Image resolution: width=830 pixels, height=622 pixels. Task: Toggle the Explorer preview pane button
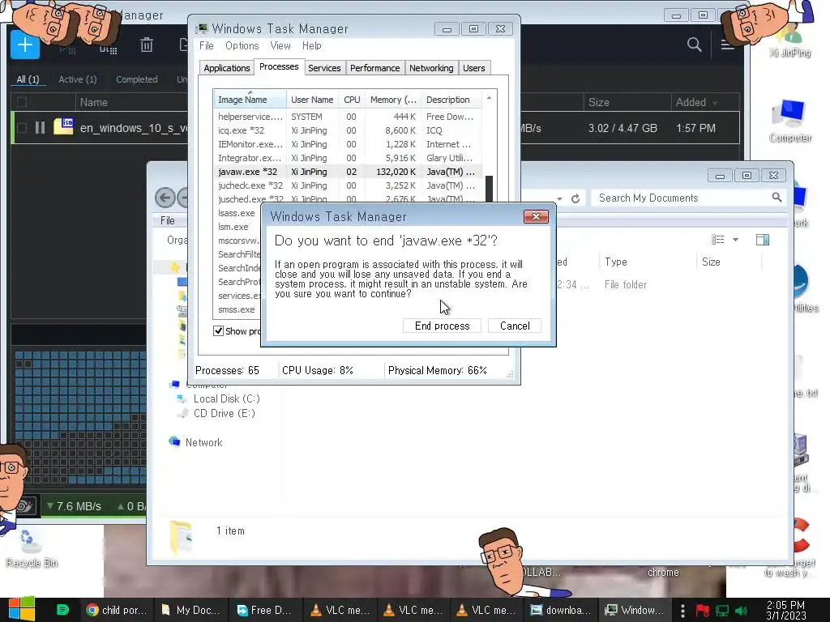(763, 240)
